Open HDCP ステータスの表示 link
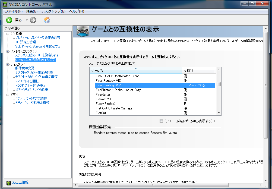Viewport: 272px width, 189px height. [x=31, y=85]
